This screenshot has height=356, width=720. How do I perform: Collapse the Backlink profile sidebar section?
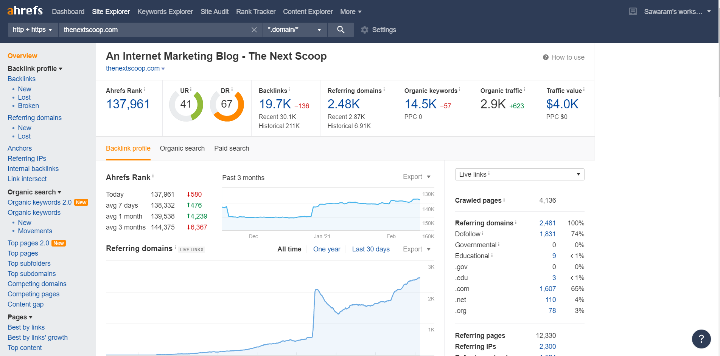[35, 69]
